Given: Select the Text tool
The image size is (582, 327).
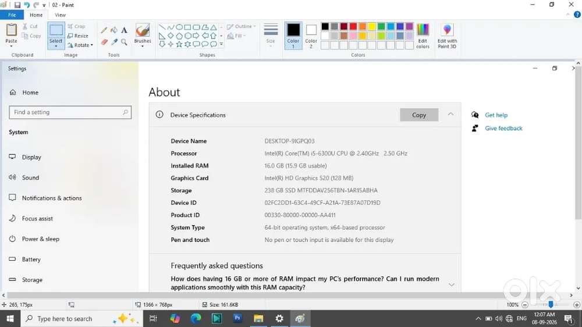Looking at the screenshot, I should (124, 30).
